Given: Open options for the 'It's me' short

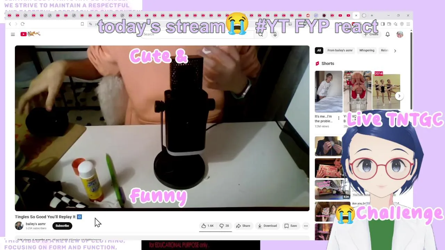Looking at the screenshot, I should [339, 118].
